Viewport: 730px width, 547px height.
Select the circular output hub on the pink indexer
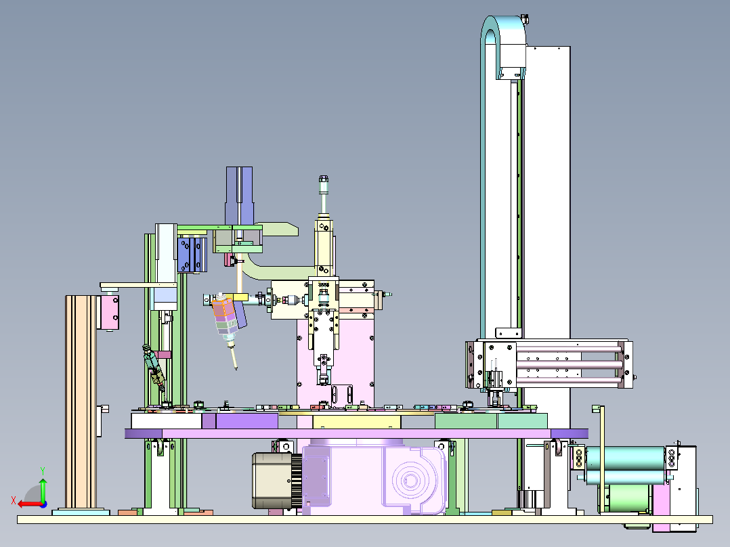pos(410,479)
